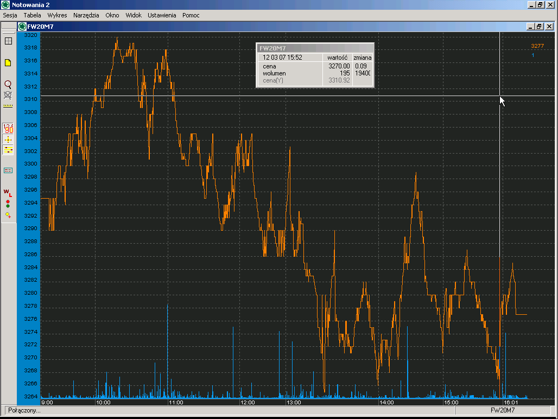
Task: Click the orange 3277 legend value
Action: tap(537, 46)
